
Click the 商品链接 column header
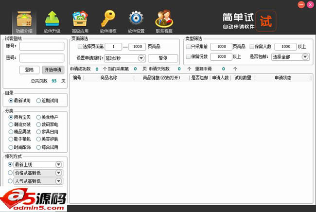(161, 78)
